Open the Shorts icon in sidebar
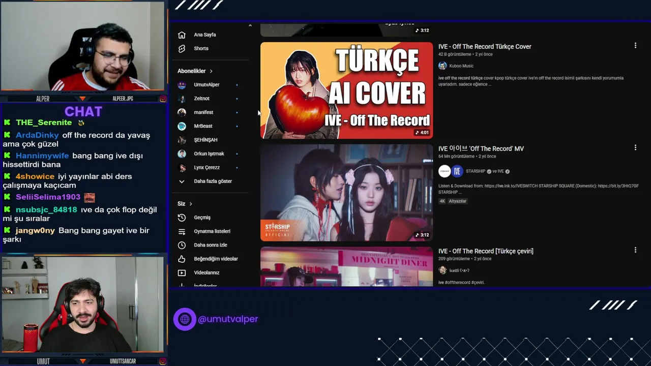 [182, 49]
